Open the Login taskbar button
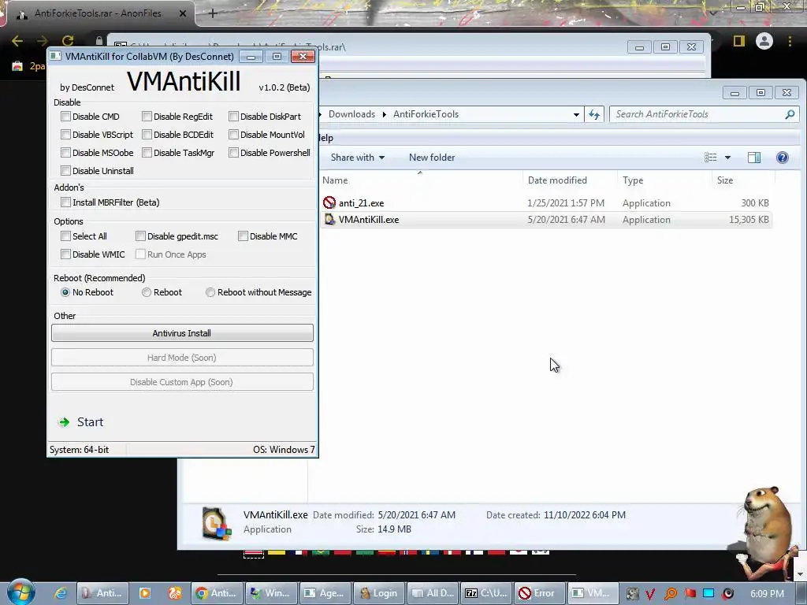Viewport: 807px width, 605px height. [x=379, y=593]
